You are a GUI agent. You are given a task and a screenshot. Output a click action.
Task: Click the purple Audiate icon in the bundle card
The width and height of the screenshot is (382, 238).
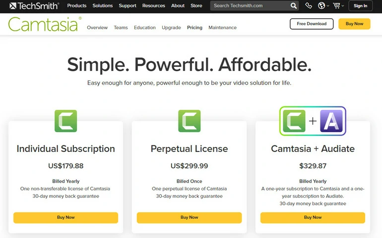click(x=331, y=121)
